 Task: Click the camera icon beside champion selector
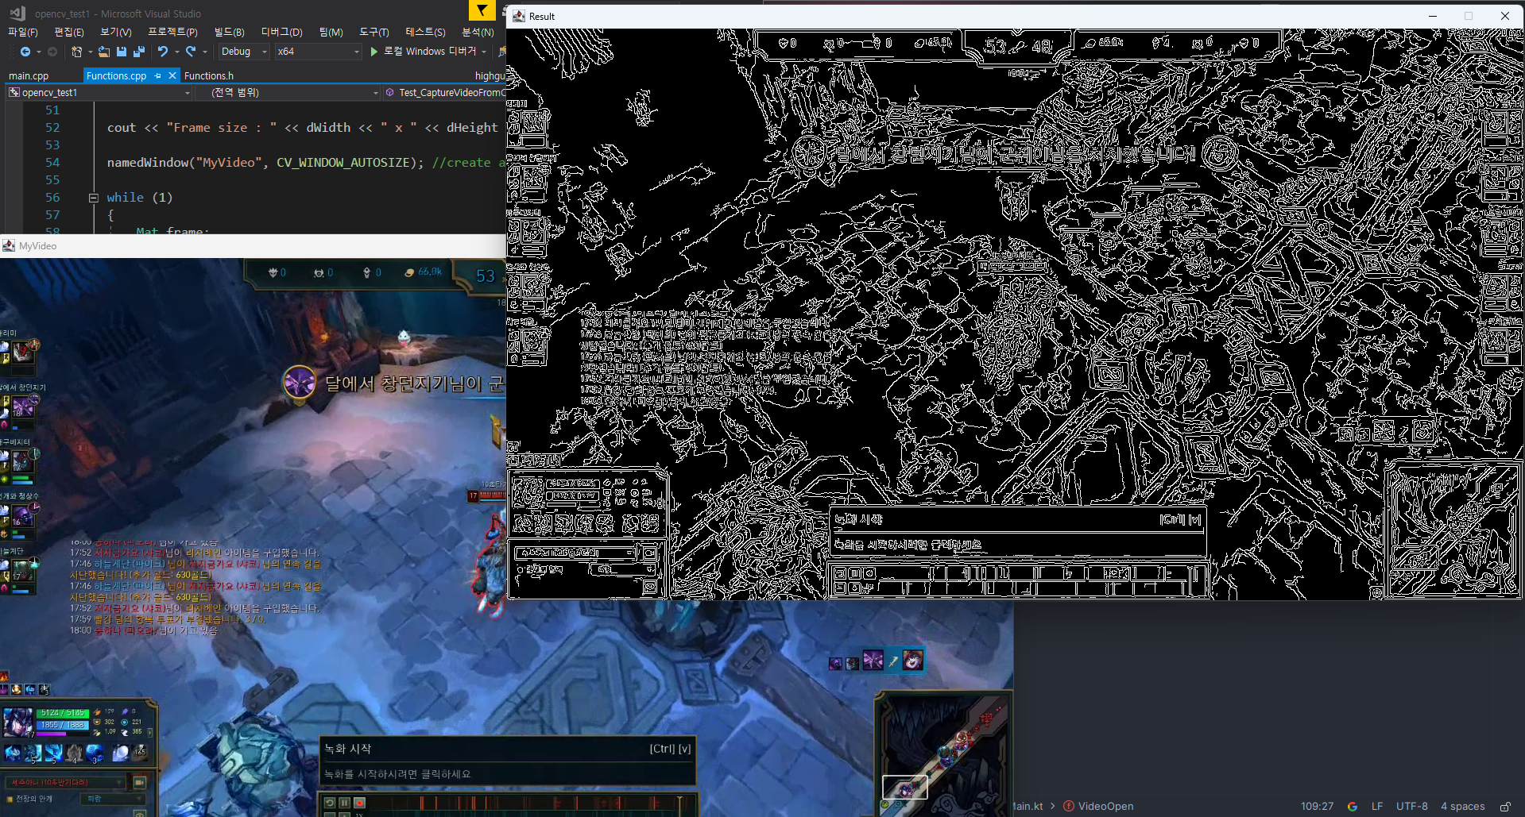coord(139,783)
